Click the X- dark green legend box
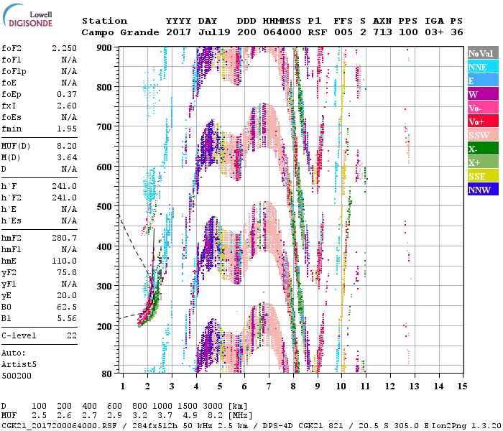Viewport: 503px width, 431px height. pos(482,149)
